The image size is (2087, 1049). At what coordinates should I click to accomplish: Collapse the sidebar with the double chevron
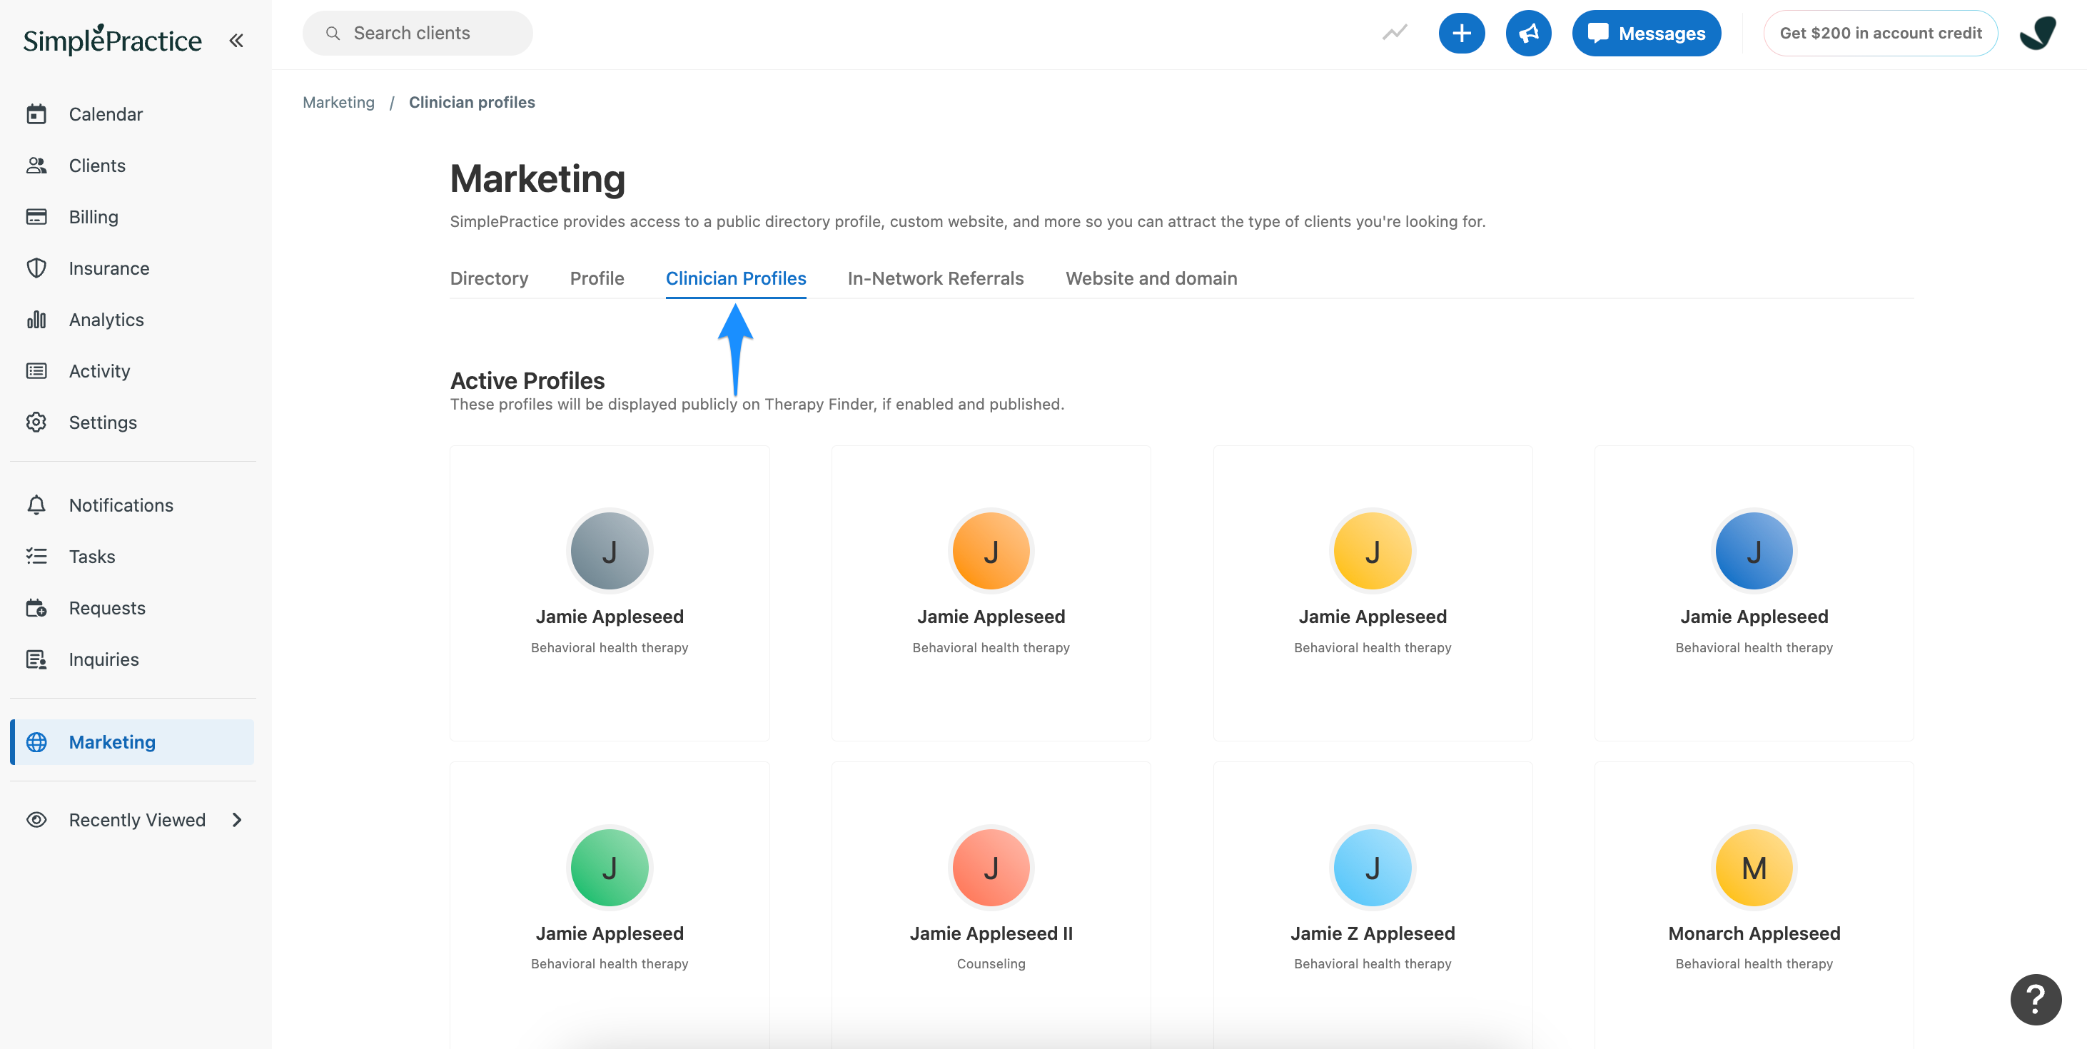coord(236,41)
